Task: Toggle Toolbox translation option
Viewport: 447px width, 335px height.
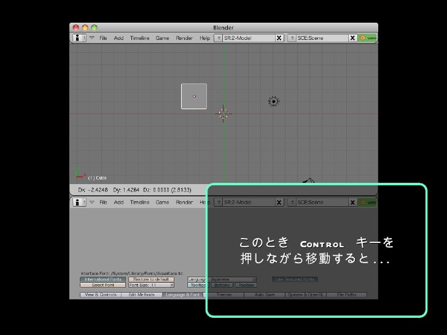Action: tap(246, 285)
